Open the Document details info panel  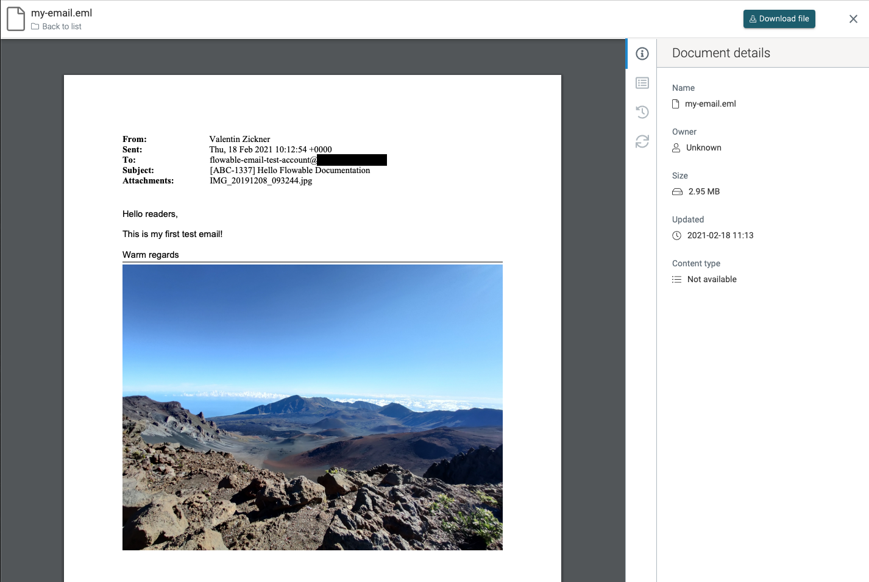[642, 54]
